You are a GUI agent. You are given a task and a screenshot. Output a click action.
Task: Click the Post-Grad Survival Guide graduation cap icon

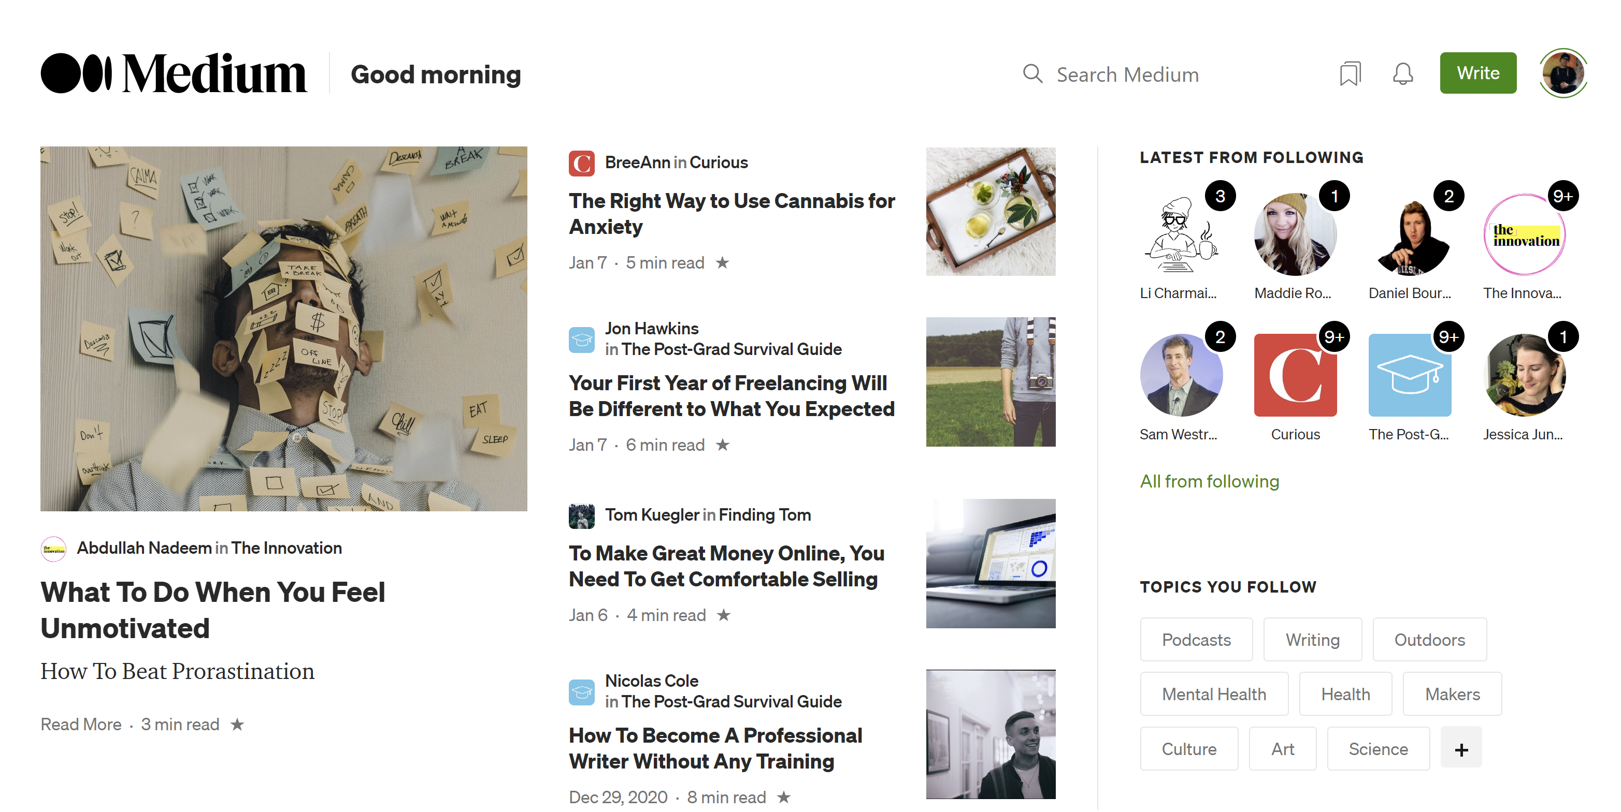pos(582,339)
